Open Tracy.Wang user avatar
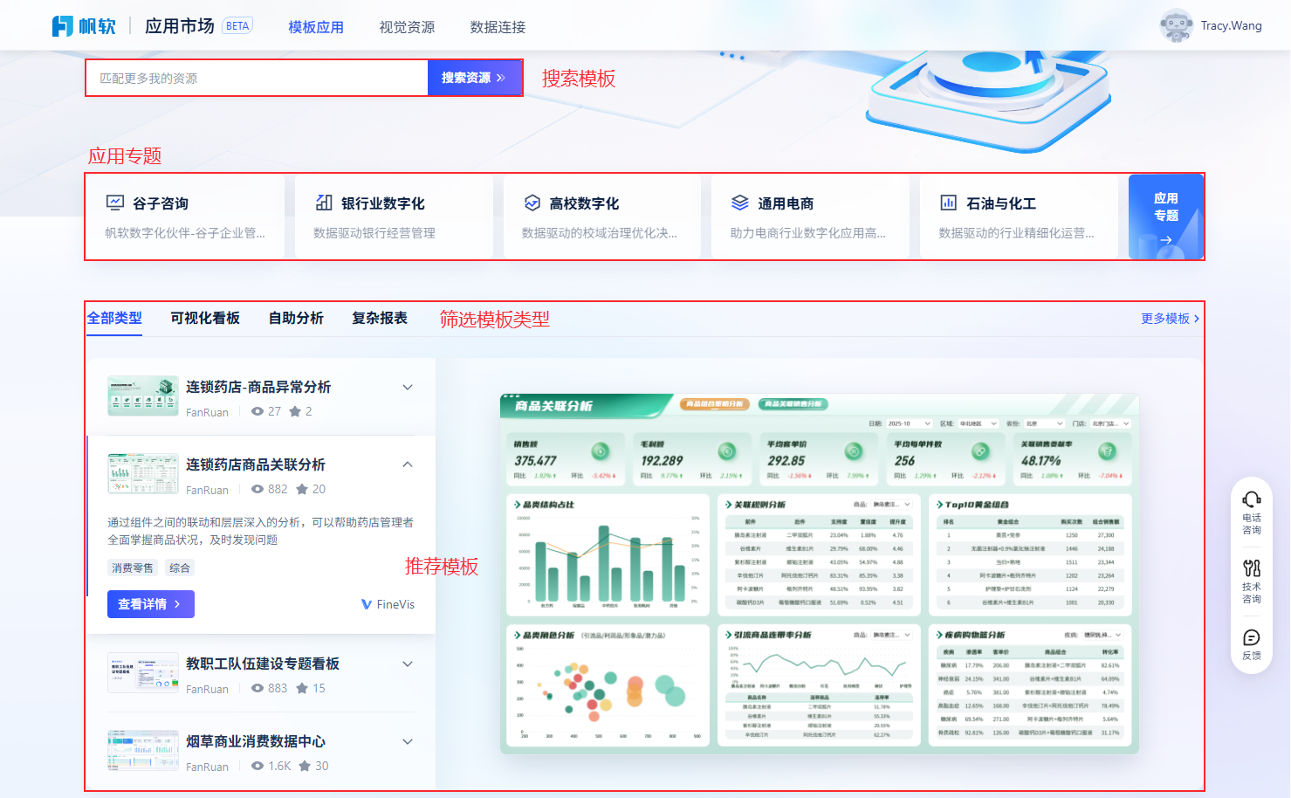1291x798 pixels. pos(1176,25)
